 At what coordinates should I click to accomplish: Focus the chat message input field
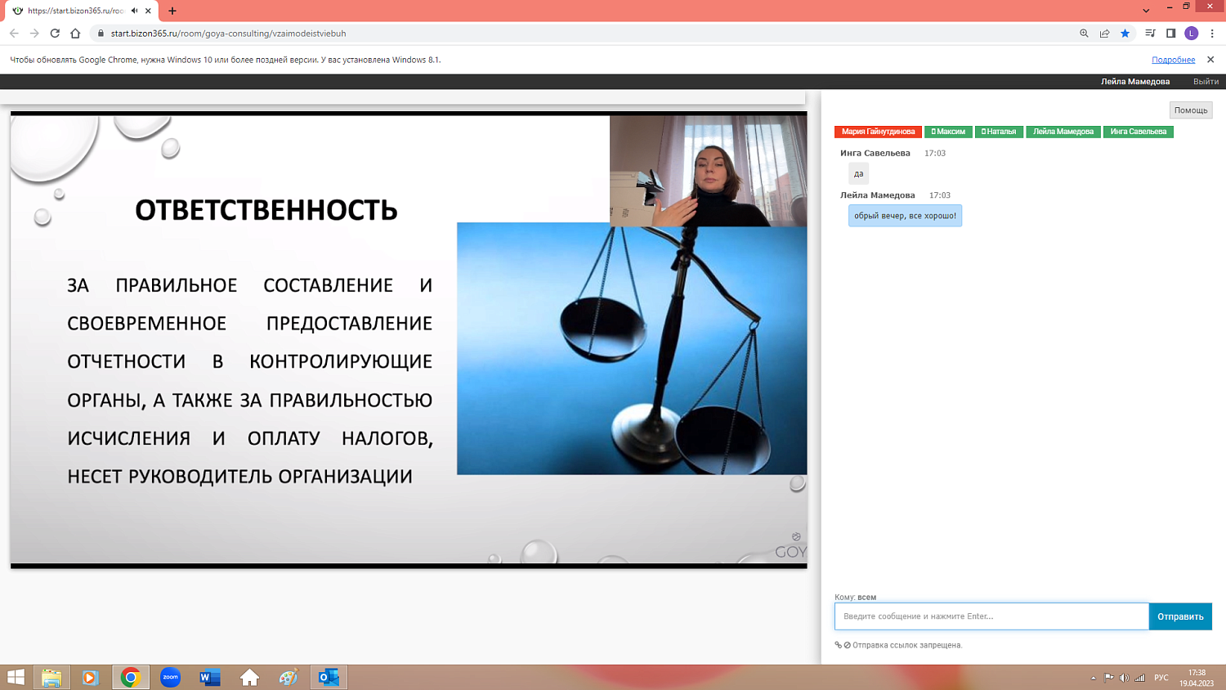991,616
